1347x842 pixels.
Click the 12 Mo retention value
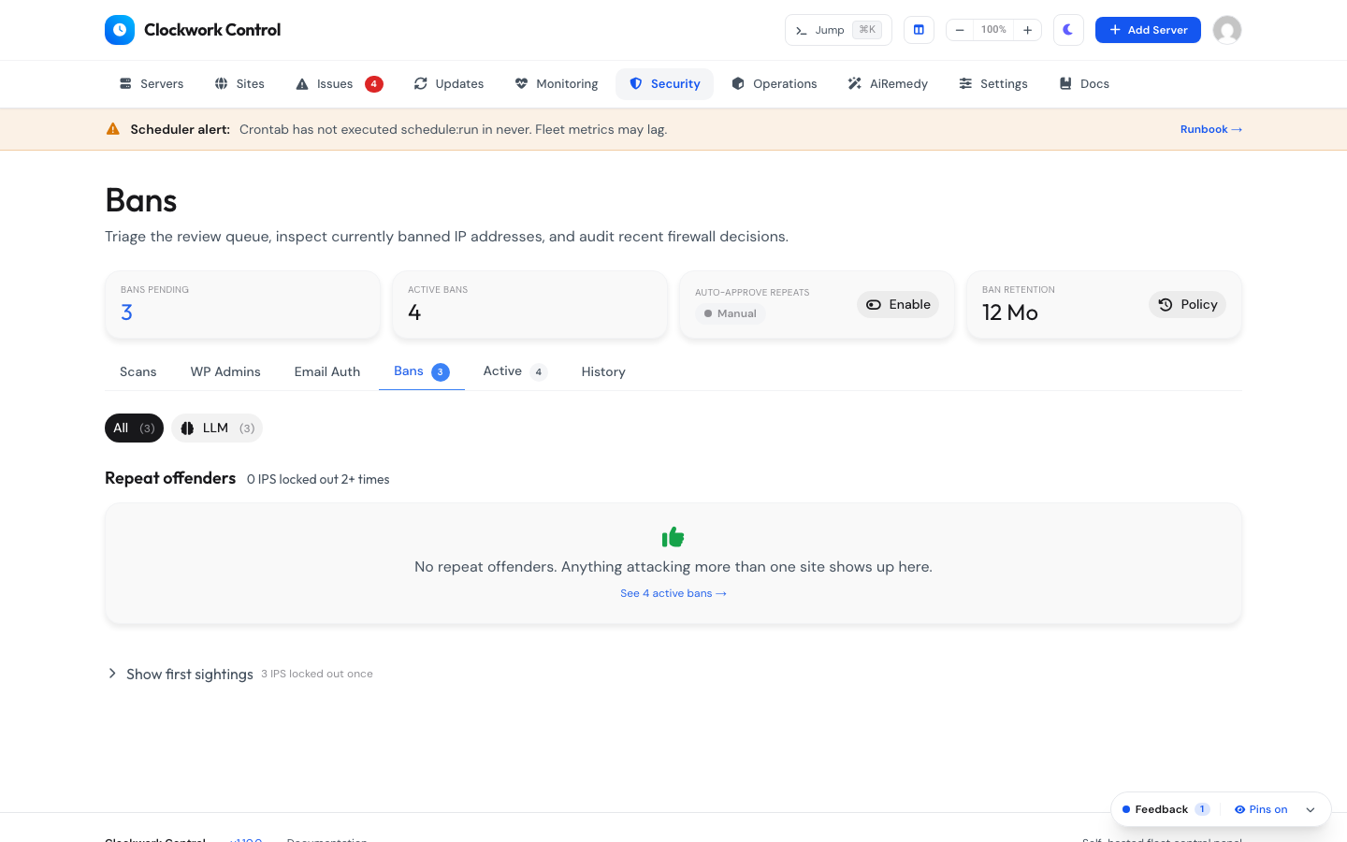click(1010, 313)
